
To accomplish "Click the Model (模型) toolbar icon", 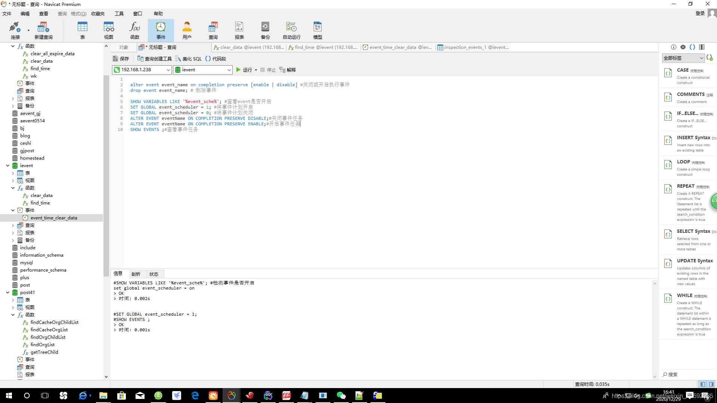I will point(317,30).
